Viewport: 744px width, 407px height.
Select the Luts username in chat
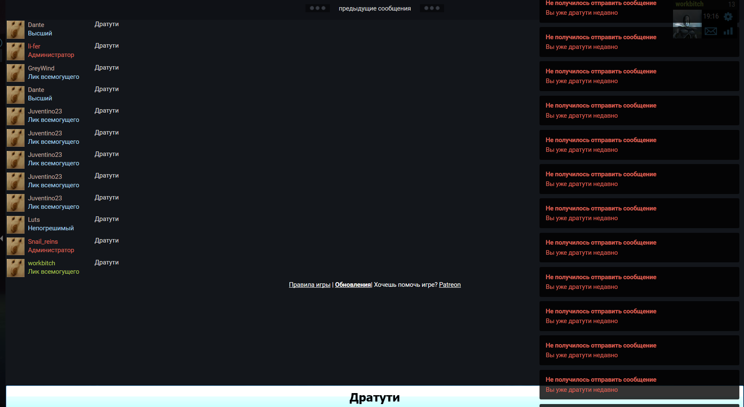[34, 220]
